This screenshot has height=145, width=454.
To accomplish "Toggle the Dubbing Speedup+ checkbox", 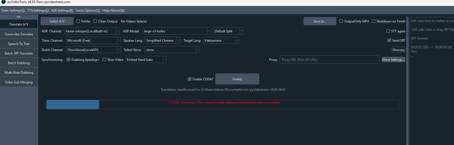I will coord(68,60).
